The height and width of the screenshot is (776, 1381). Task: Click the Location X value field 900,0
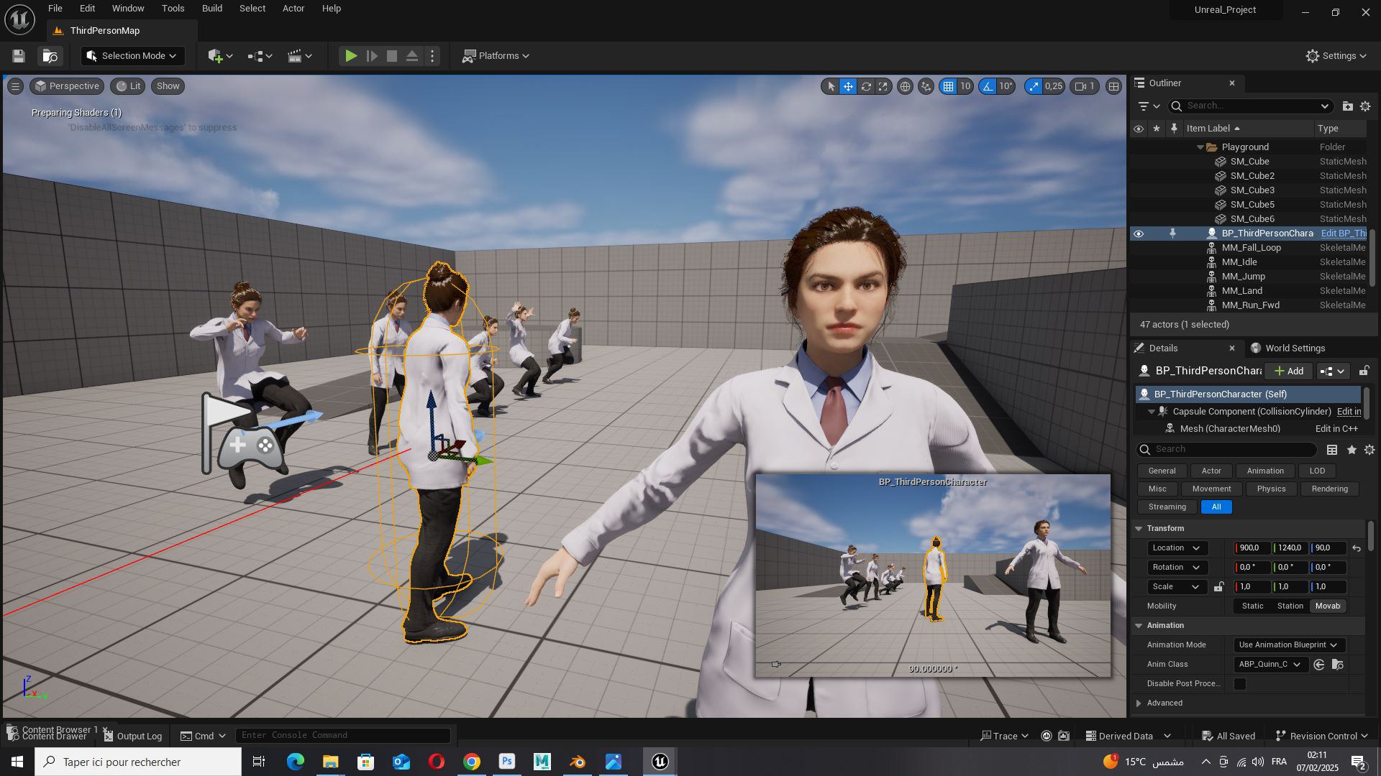coord(1252,548)
